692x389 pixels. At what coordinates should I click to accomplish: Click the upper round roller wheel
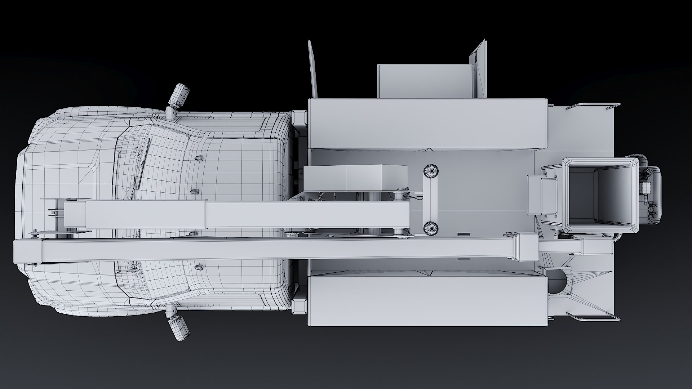click(x=431, y=171)
